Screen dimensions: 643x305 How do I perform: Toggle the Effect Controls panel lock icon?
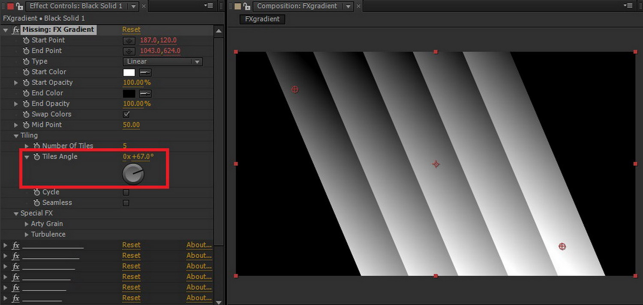click(19, 6)
